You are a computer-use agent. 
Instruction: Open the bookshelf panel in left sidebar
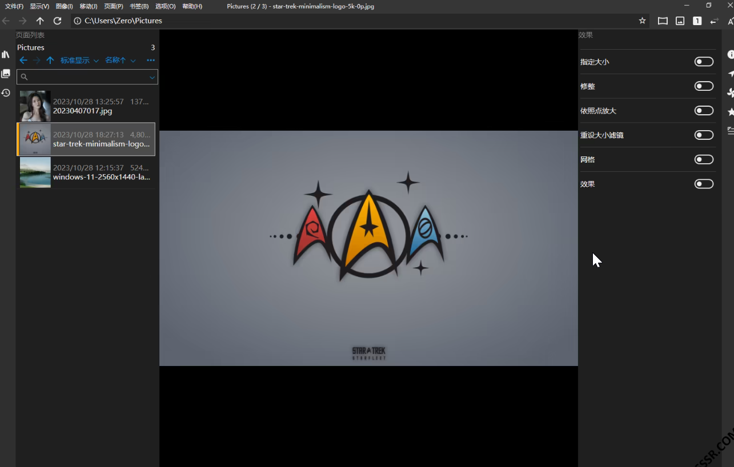pyautogui.click(x=6, y=55)
